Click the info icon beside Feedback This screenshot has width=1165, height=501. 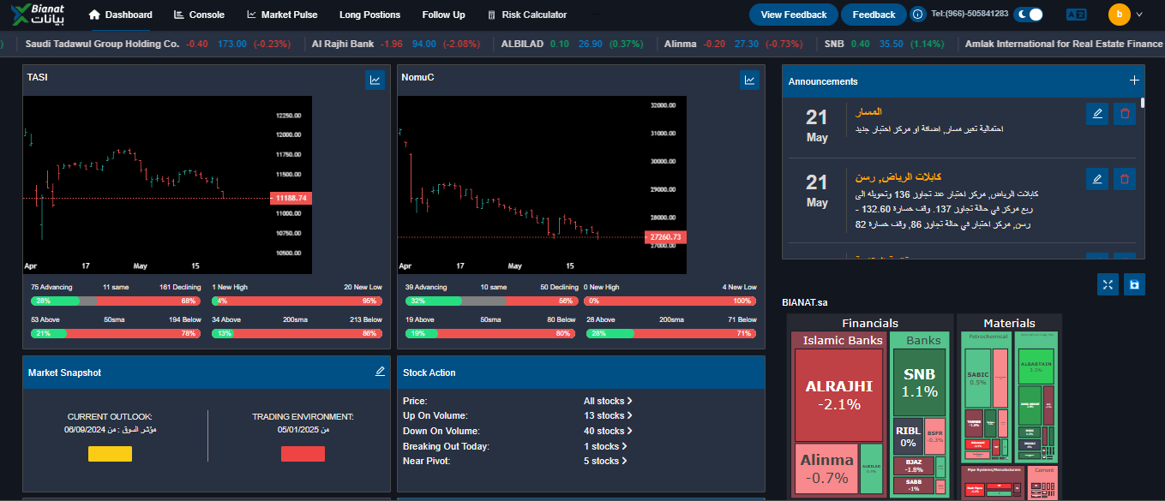918,15
